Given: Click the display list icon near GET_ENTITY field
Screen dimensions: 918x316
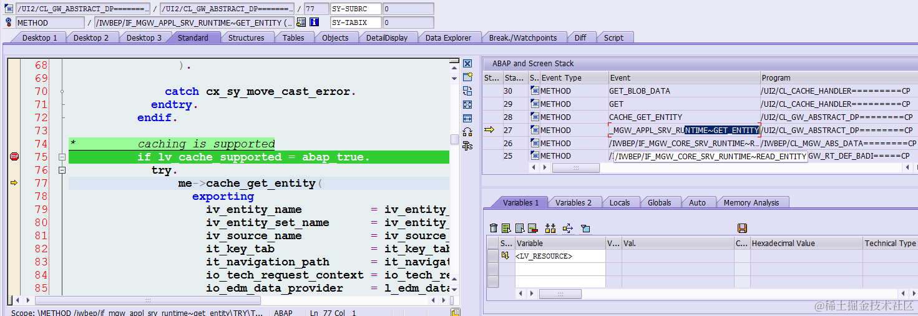Looking at the screenshot, I should (301, 22).
